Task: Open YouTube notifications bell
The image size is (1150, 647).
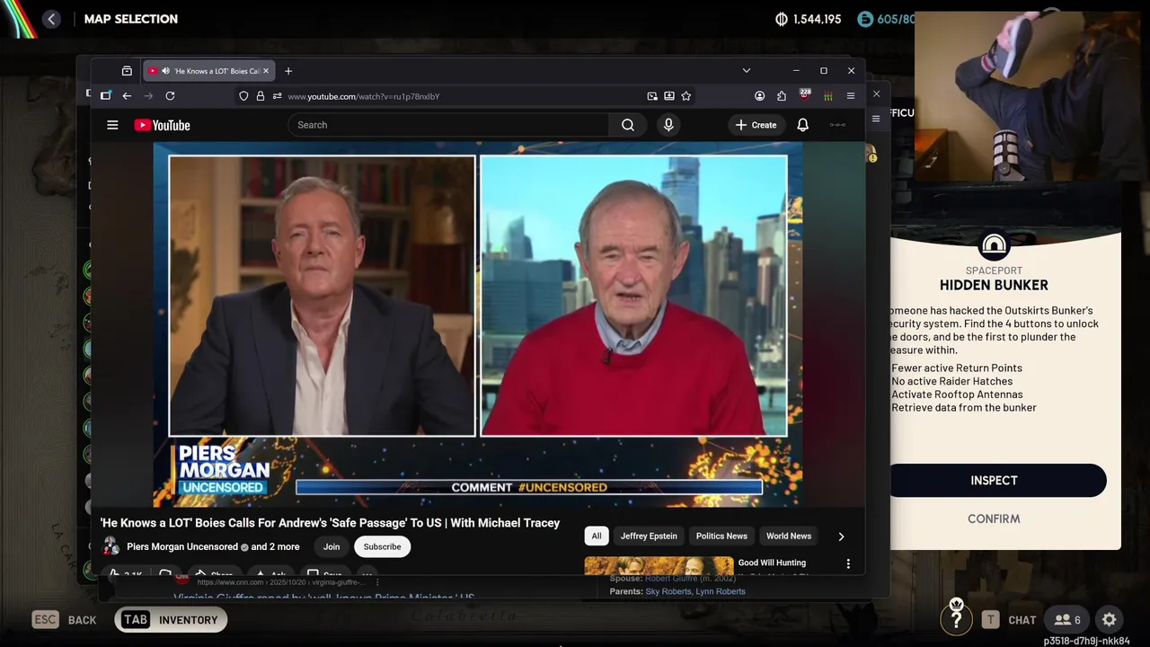Action: [x=802, y=125]
